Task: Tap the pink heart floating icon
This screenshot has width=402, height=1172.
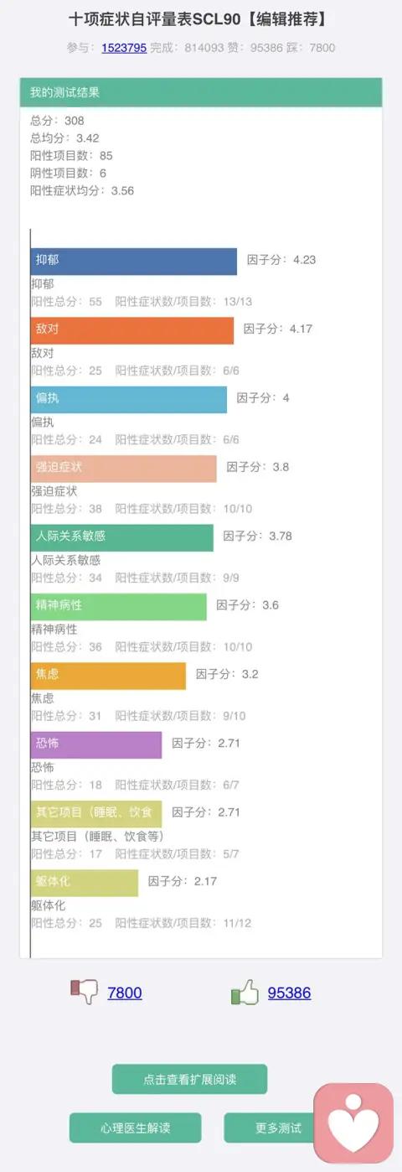Action: tap(353, 1123)
